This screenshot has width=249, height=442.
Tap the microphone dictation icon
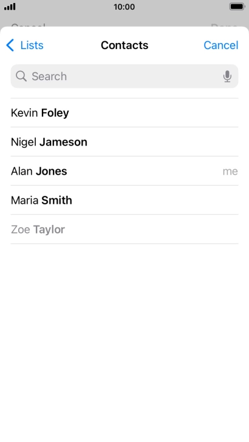coord(227,76)
